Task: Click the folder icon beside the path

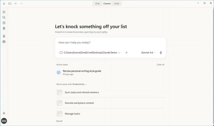Action: 61,53
